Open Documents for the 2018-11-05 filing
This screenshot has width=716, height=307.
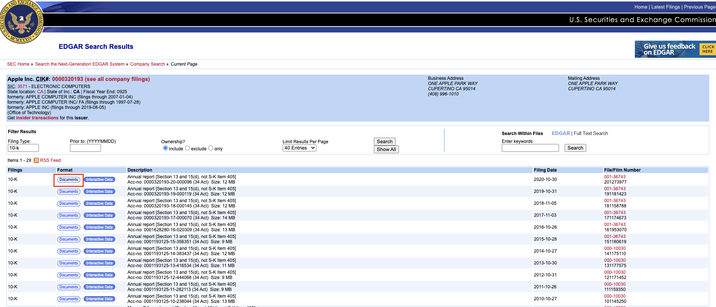[69, 204]
